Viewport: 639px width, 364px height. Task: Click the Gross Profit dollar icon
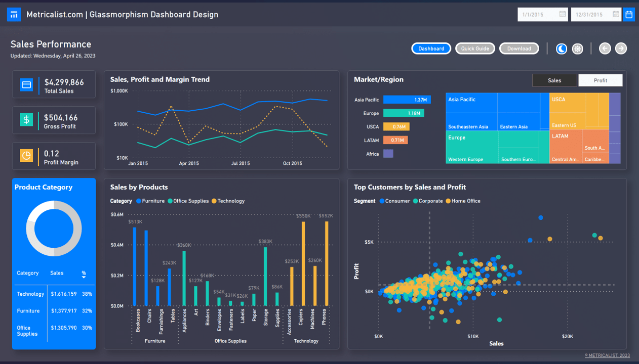pos(26,120)
